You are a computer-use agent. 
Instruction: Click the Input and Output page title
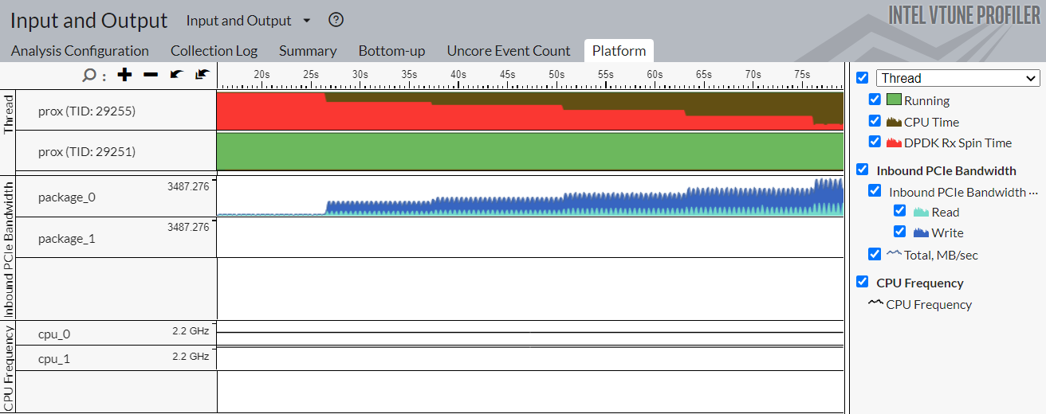click(x=89, y=21)
